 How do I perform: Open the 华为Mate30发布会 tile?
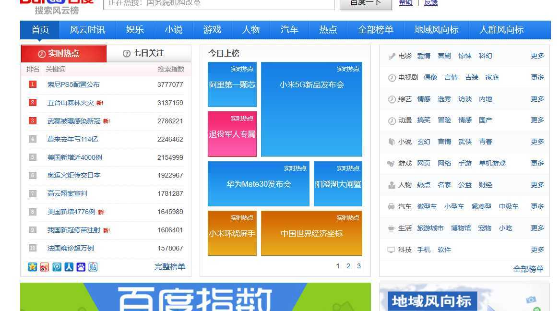(259, 184)
